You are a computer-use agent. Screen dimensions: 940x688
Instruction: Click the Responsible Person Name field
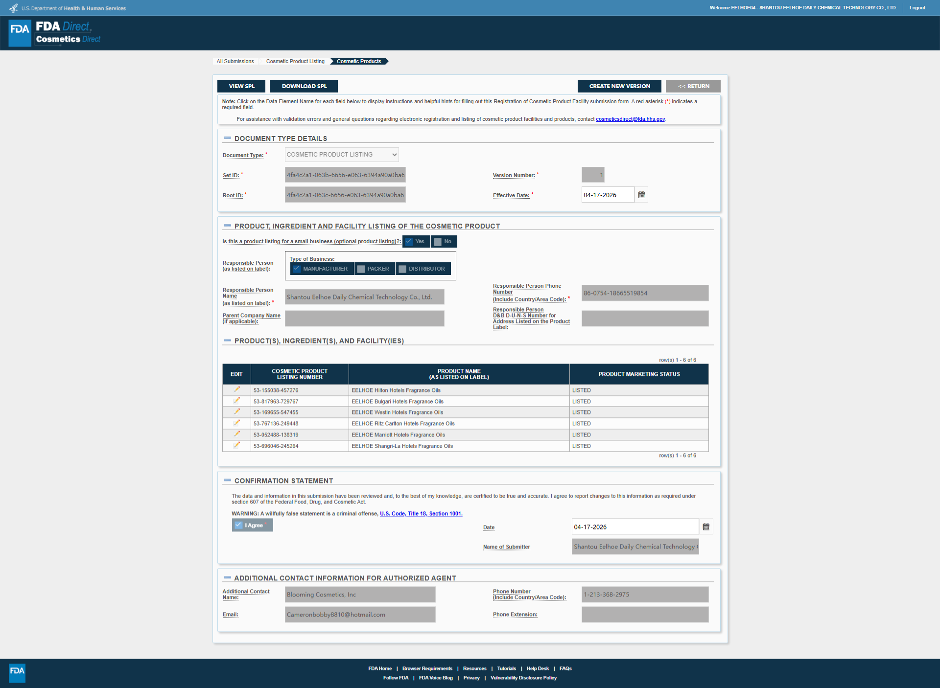pyautogui.click(x=365, y=297)
